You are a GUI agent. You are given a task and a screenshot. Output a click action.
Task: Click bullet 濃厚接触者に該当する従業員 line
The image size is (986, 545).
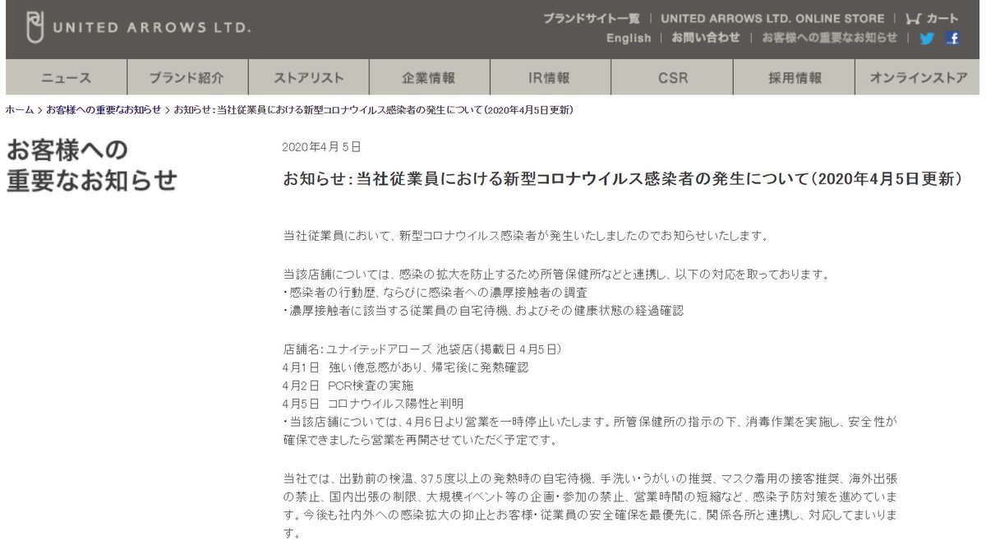(482, 310)
